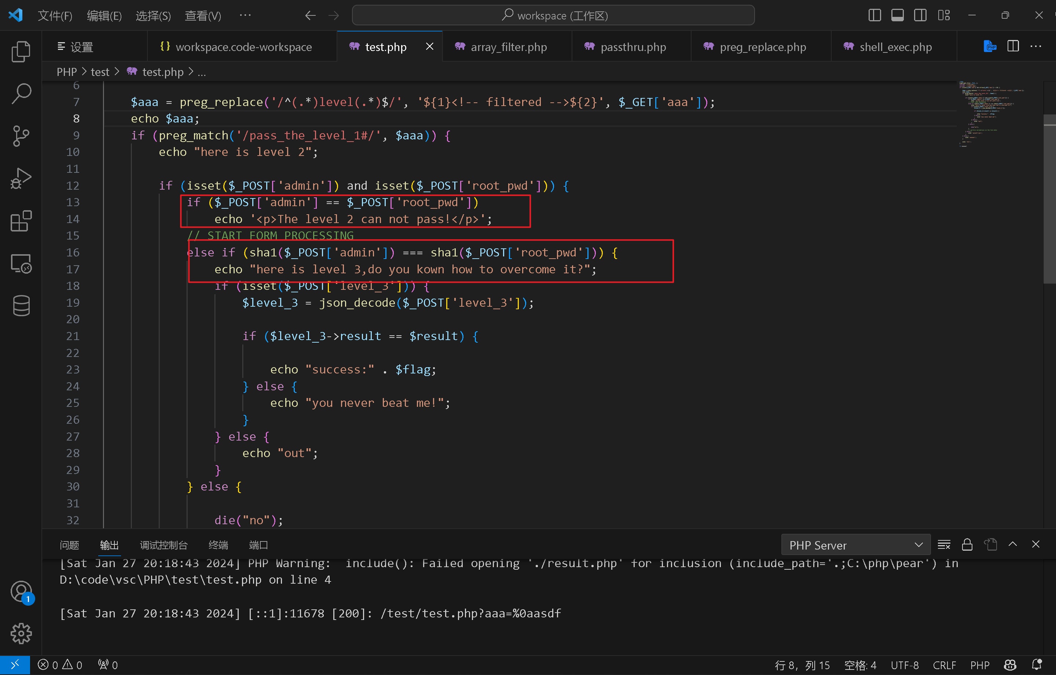The height and width of the screenshot is (675, 1056).
Task: Switch to the array_filter.php tab
Action: (508, 47)
